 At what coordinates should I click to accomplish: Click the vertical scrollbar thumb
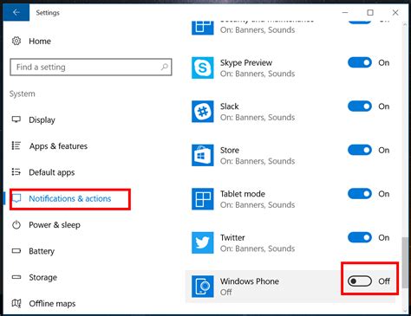tap(405, 262)
